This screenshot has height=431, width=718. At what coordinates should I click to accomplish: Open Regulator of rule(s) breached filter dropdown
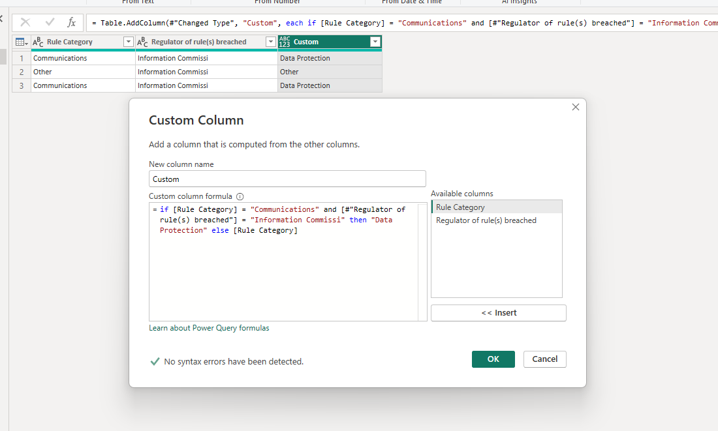[271, 42]
